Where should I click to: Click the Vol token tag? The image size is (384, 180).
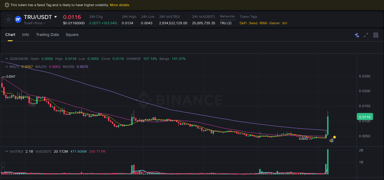tap(285, 23)
